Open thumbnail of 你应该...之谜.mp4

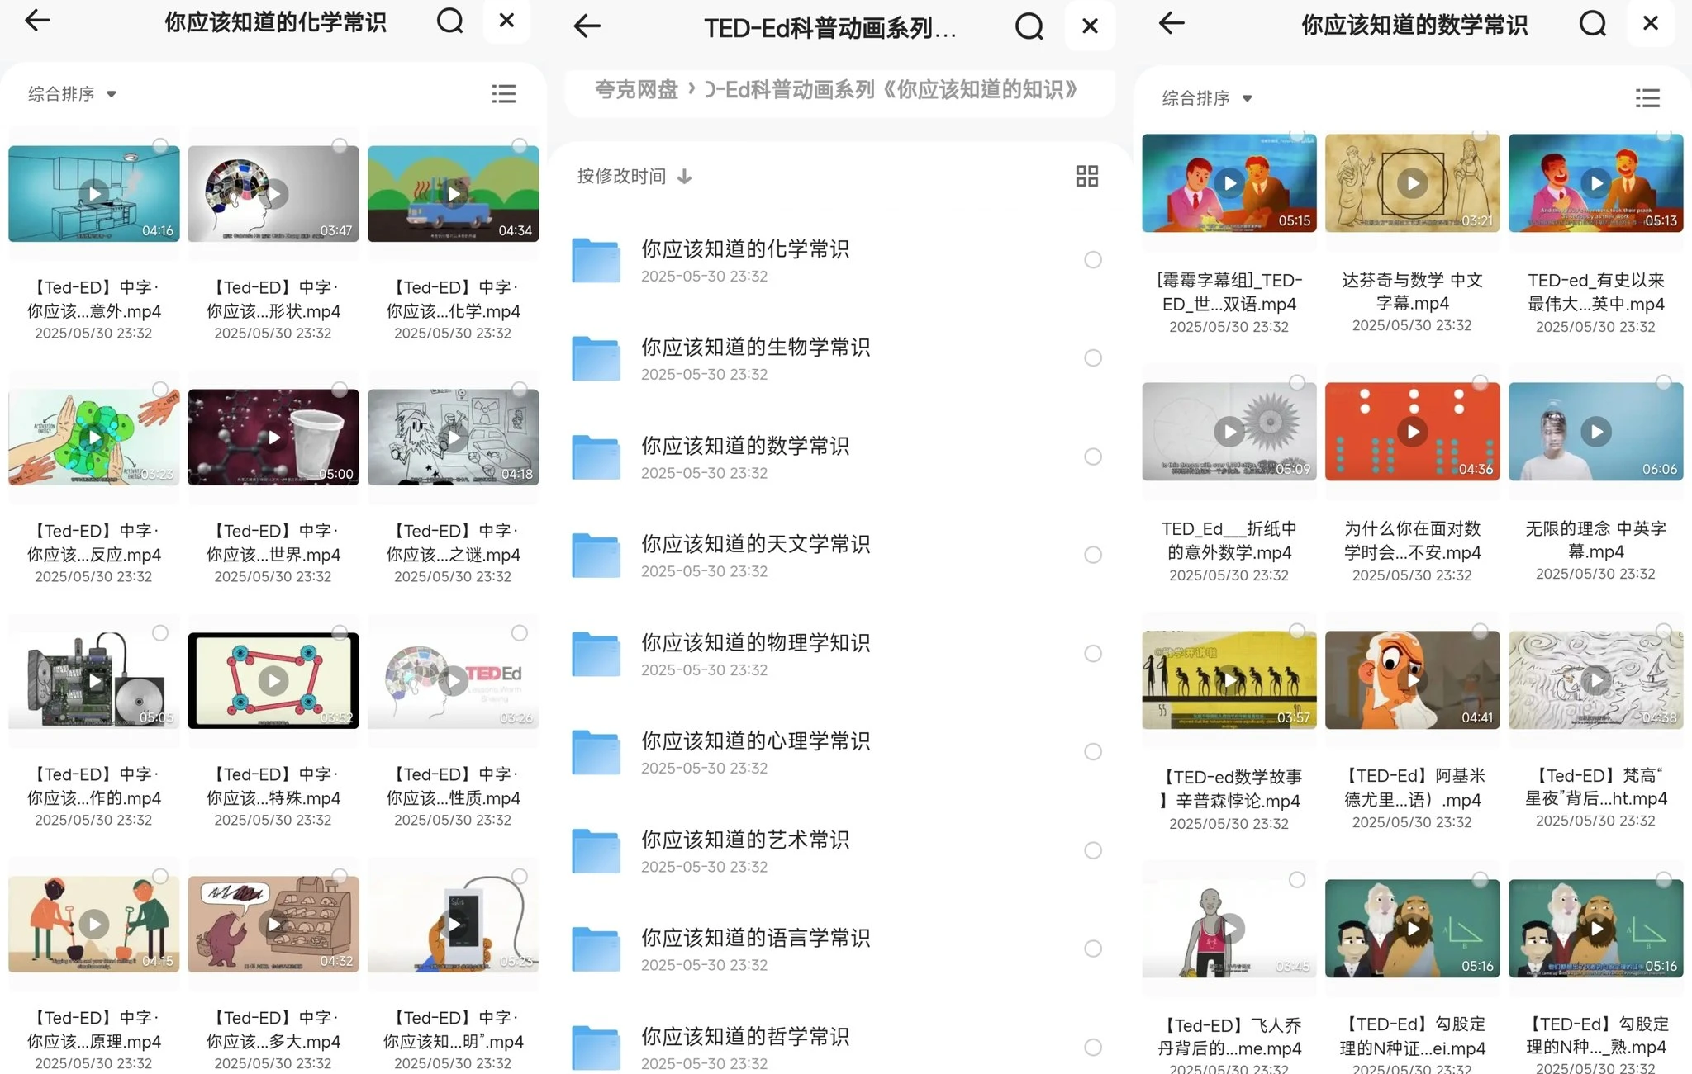[453, 438]
